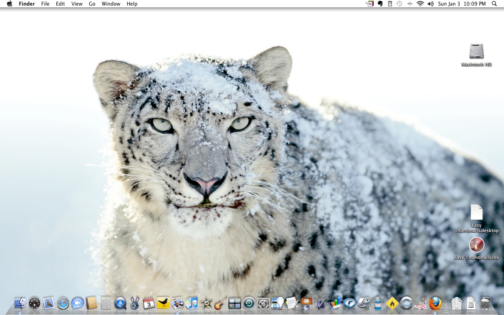Open the Time Machine menu bar item
This screenshot has height=315, width=504.
click(399, 4)
